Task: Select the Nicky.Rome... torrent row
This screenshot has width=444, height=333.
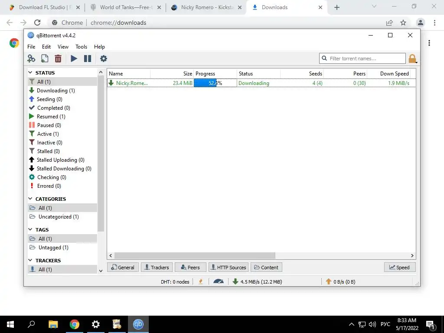Action: click(261, 83)
